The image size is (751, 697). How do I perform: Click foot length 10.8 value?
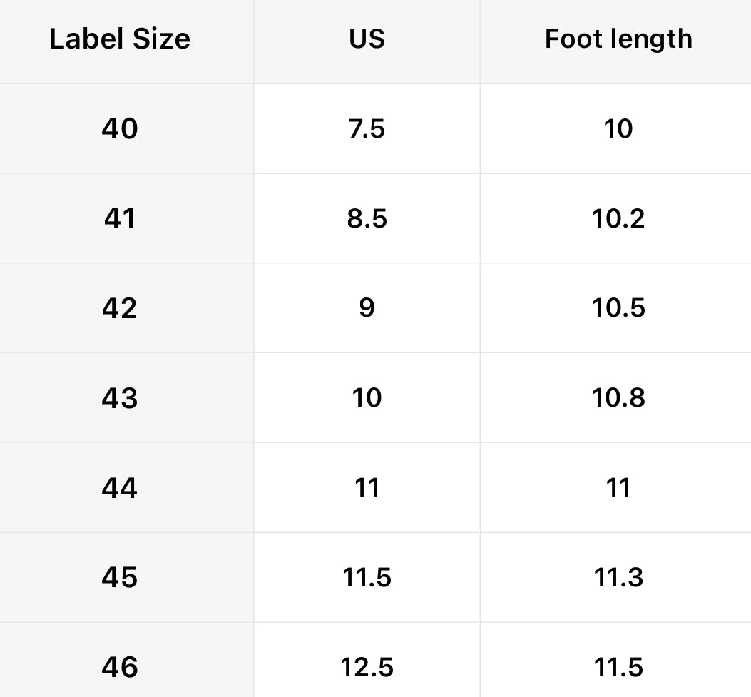[x=618, y=398]
